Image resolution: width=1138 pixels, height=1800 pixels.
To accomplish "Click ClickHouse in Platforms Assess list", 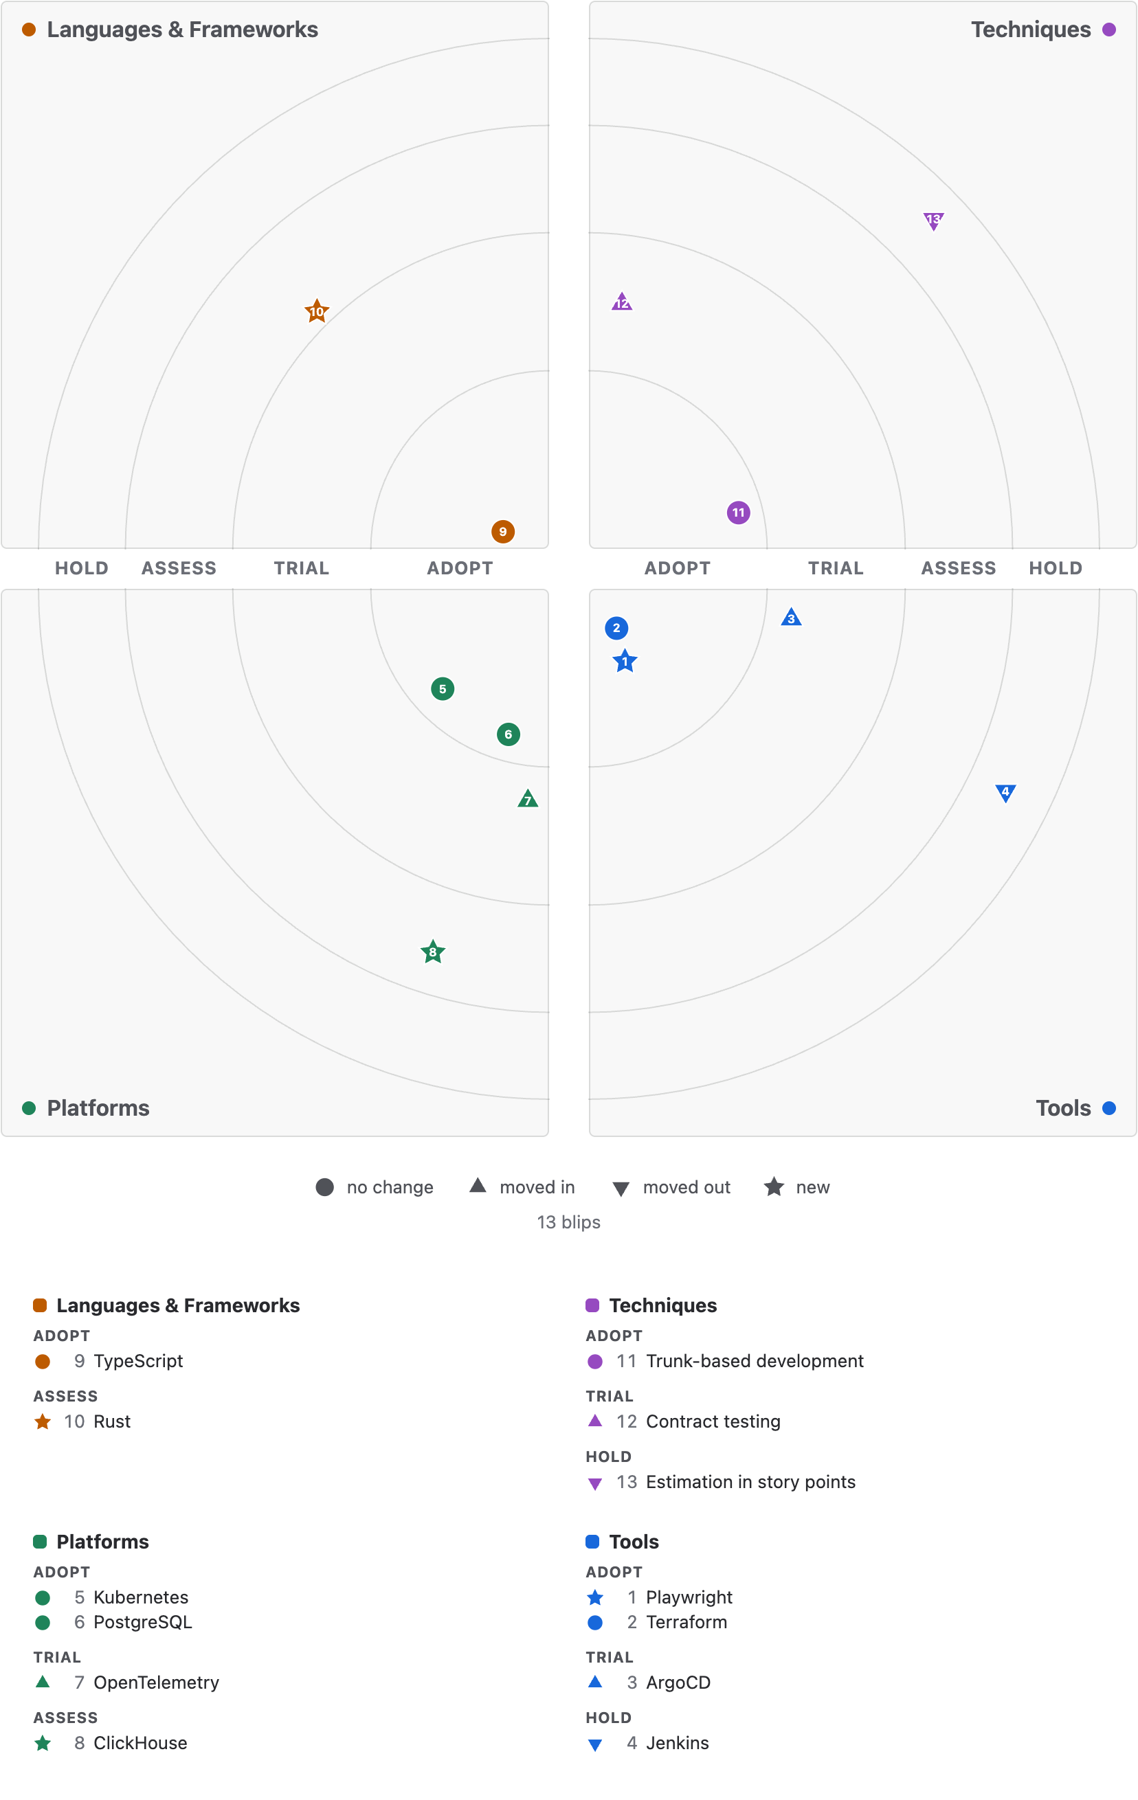I will pos(141,1743).
